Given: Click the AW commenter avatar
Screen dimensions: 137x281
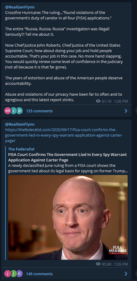Looking at the screenshot, I should (8, 111).
